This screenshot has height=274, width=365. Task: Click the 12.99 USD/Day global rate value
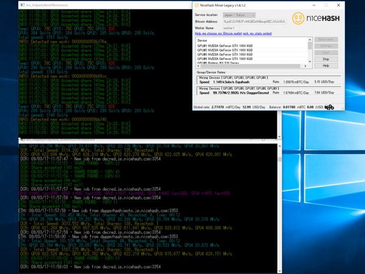pos(254,107)
